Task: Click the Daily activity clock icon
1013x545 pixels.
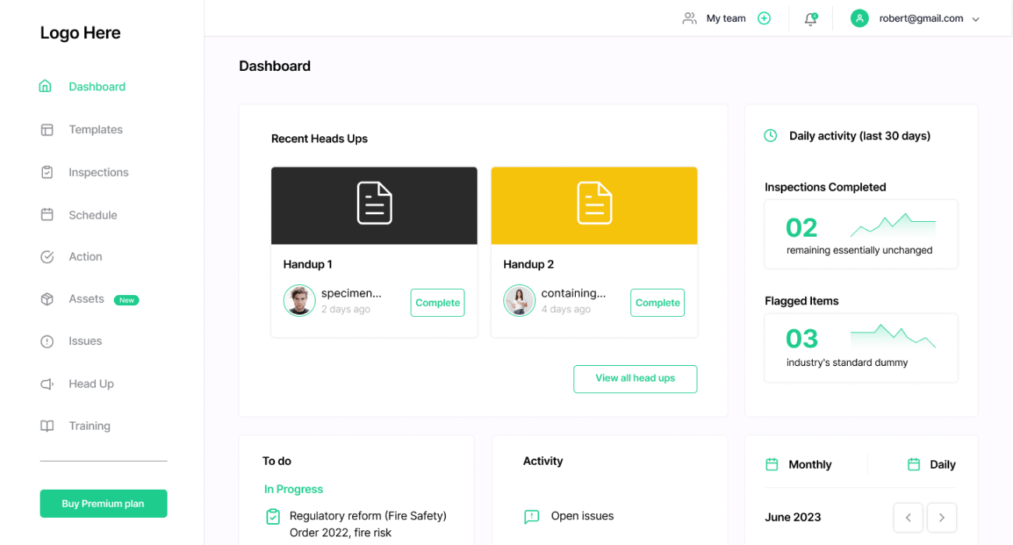Action: [x=771, y=135]
